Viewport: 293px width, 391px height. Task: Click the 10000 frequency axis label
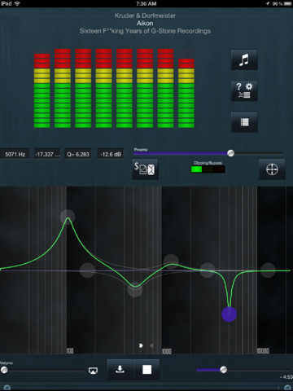click(263, 351)
